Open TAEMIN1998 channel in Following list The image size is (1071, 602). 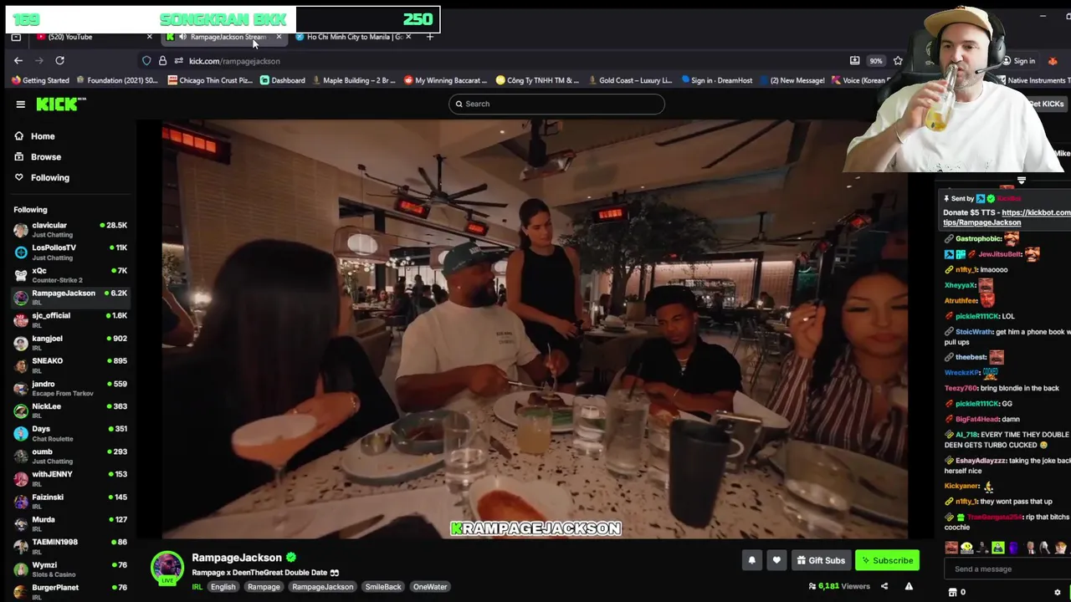[x=71, y=546]
